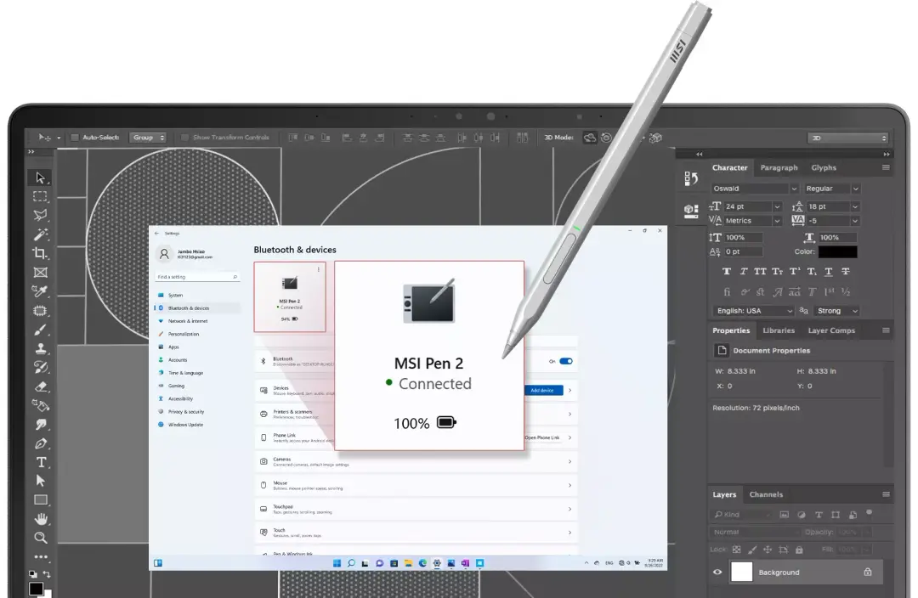
Task: Switch to the Channels tab
Action: [766, 494]
